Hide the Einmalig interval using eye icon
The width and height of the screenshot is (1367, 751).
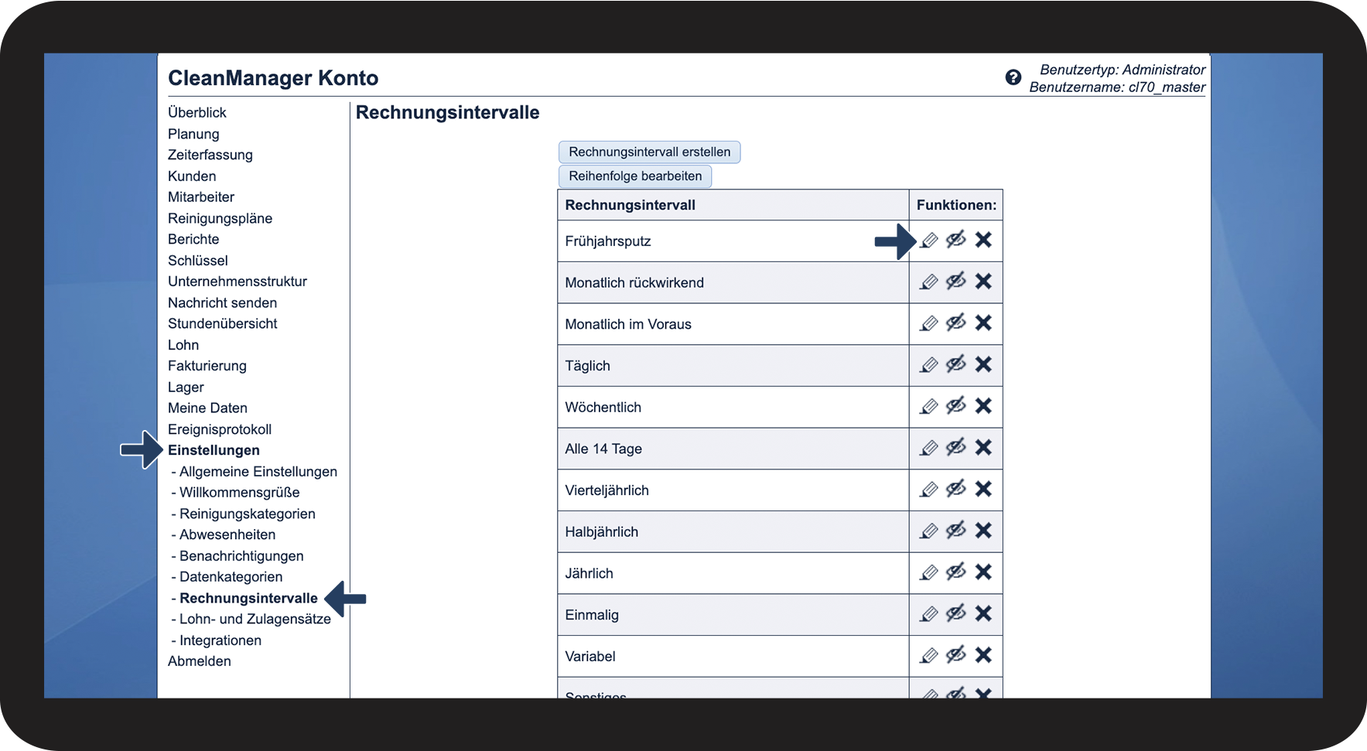[956, 613]
